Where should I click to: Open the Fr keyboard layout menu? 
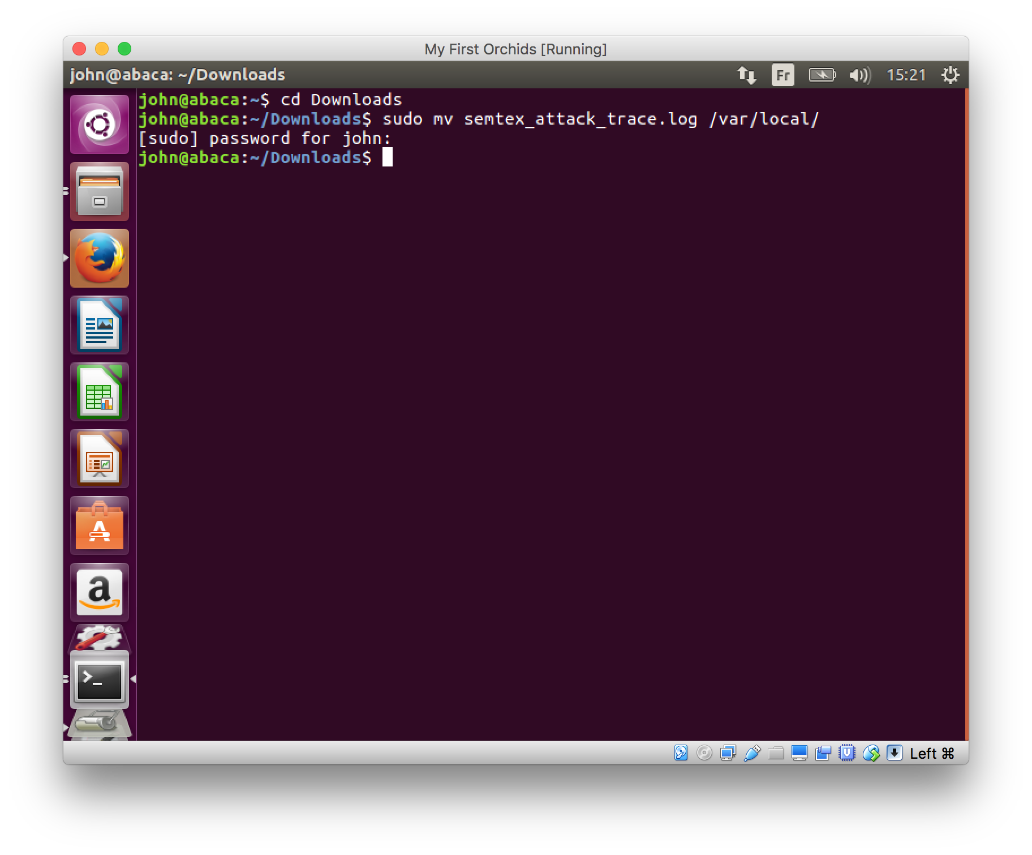tap(782, 75)
